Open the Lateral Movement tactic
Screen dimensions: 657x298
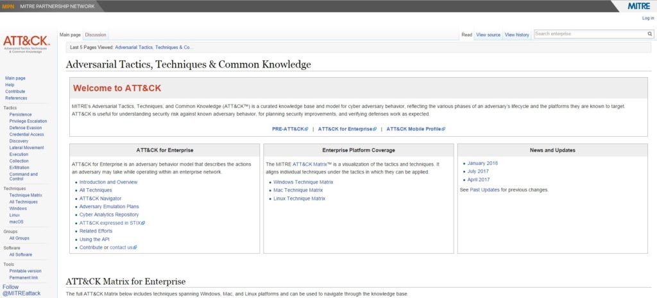(x=26, y=148)
